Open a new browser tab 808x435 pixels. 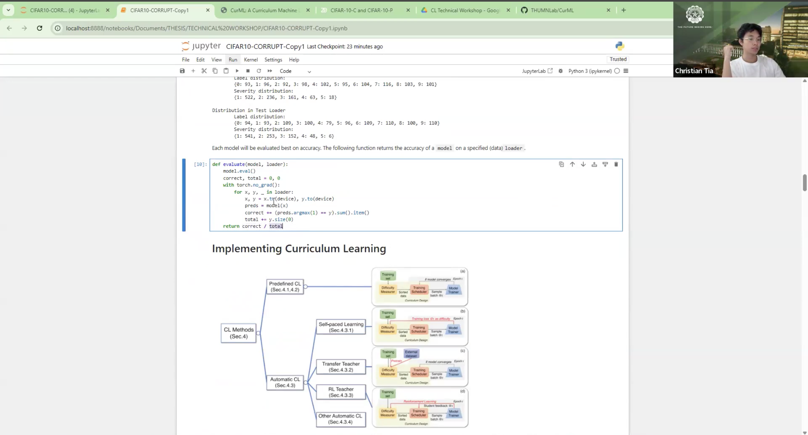(624, 10)
